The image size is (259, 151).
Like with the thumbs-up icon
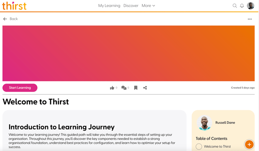pos(112,88)
